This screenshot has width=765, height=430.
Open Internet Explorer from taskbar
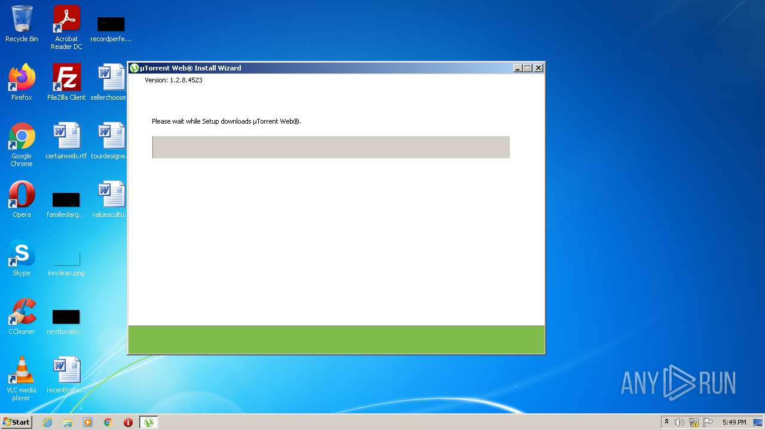[x=48, y=422]
